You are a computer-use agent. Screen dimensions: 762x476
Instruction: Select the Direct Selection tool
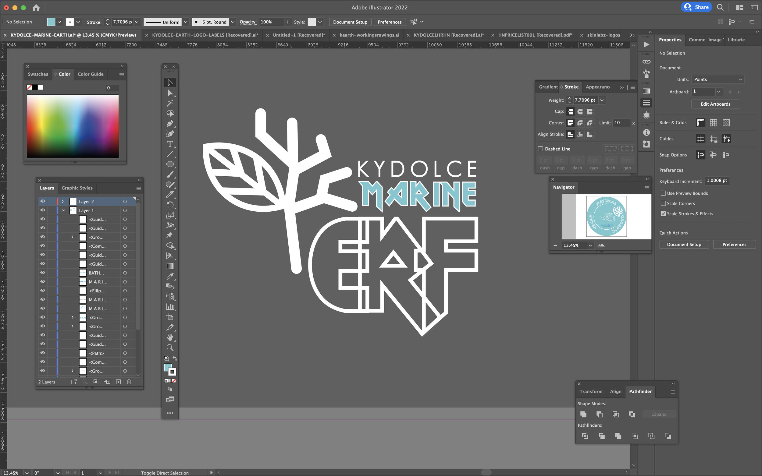170,93
